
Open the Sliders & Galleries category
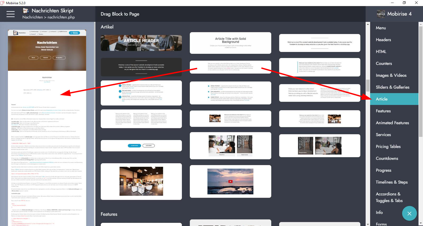pos(392,87)
